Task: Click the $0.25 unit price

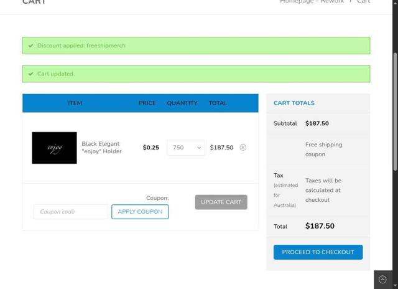Action: pos(150,148)
